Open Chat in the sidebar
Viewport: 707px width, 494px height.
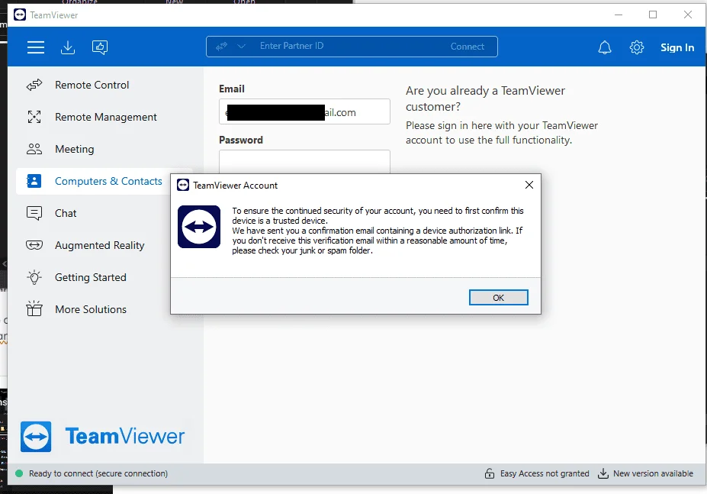pyautogui.click(x=104, y=213)
